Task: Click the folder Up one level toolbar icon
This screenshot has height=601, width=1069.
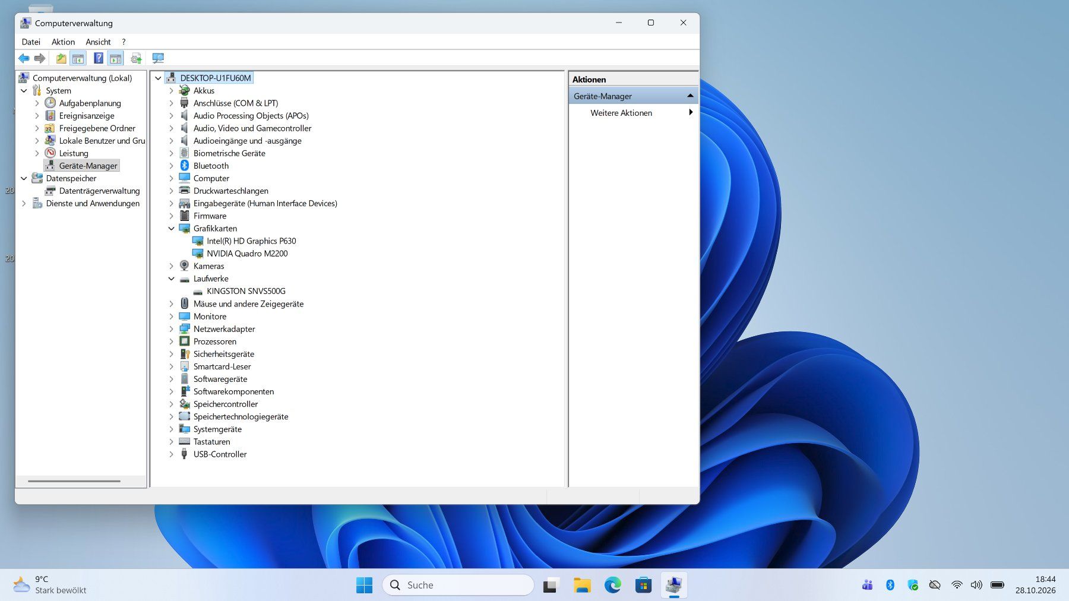Action: (61, 58)
